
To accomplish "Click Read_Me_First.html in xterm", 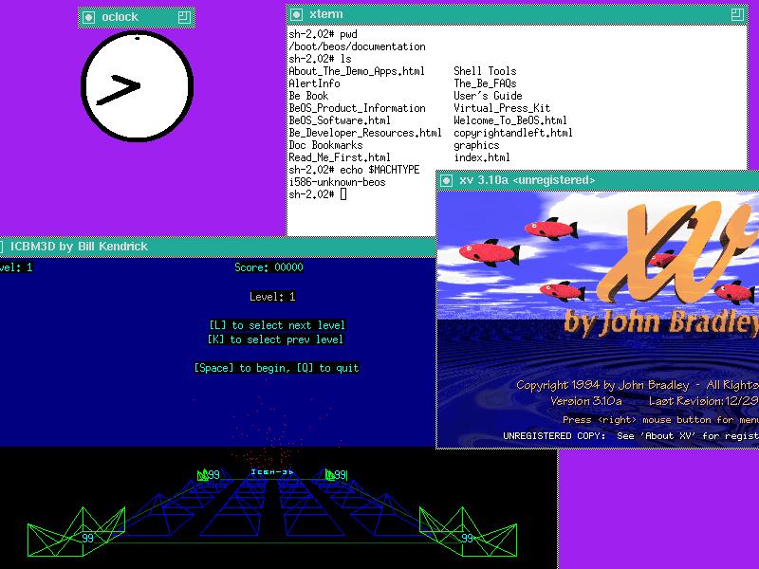I will coord(340,157).
